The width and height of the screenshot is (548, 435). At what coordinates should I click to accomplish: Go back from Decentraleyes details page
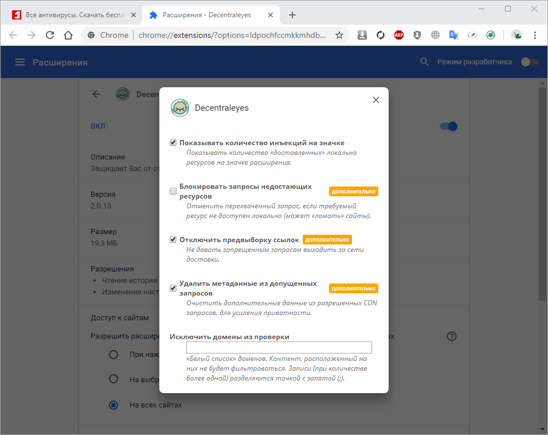pos(96,94)
